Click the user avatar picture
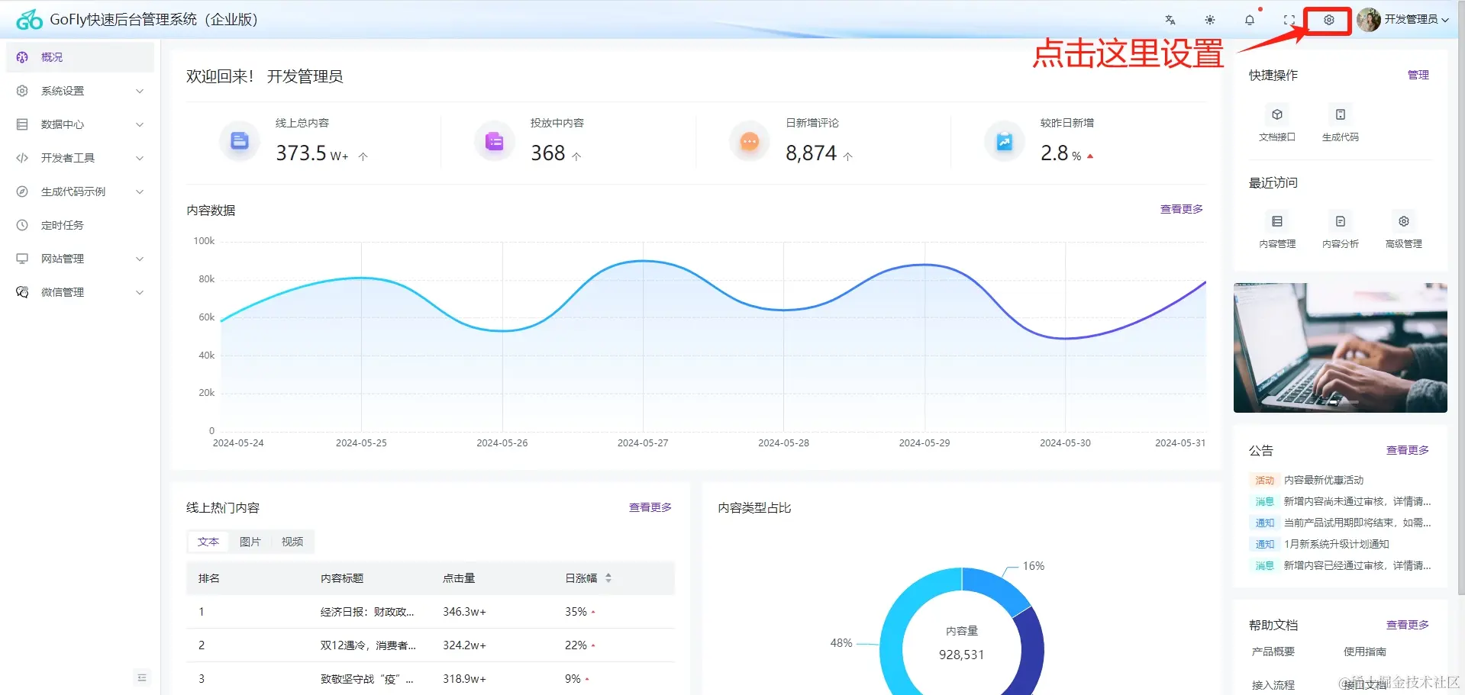 pyautogui.click(x=1369, y=20)
